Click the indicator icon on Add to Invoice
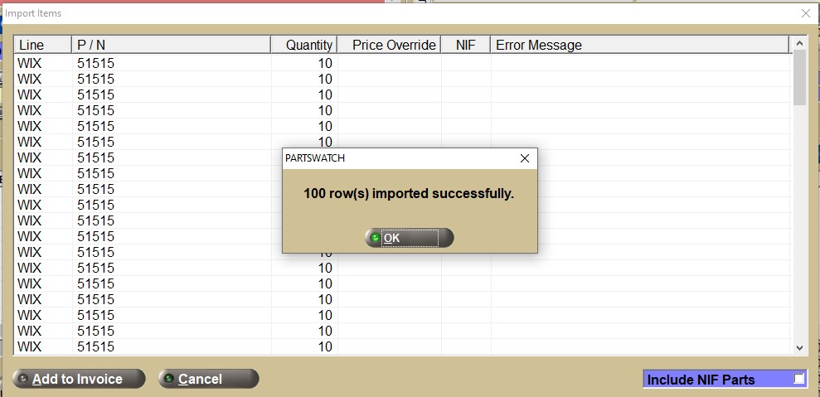Image resolution: width=820 pixels, height=397 pixels. click(22, 379)
